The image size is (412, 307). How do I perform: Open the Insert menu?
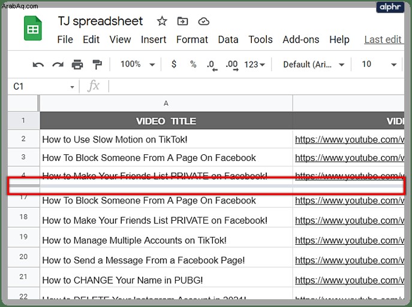click(154, 39)
